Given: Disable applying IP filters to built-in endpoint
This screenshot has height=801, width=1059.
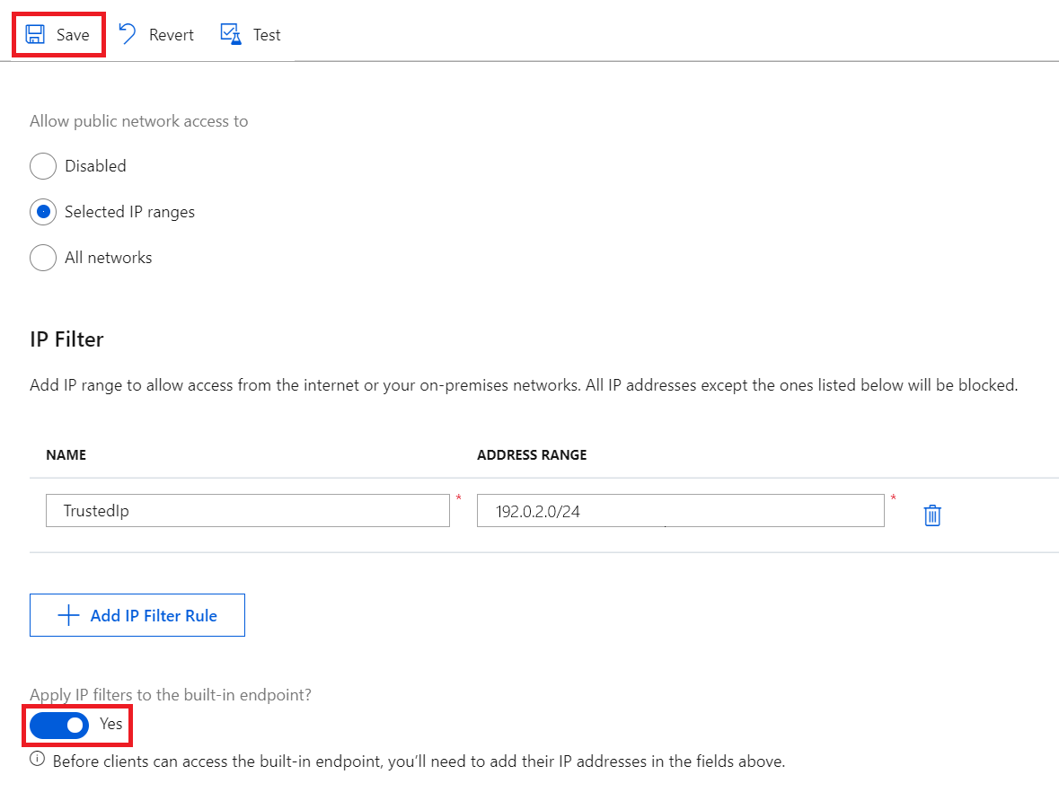Looking at the screenshot, I should (57, 725).
